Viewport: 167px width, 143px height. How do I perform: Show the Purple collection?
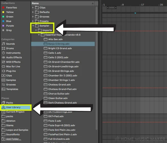(x=8, y=26)
